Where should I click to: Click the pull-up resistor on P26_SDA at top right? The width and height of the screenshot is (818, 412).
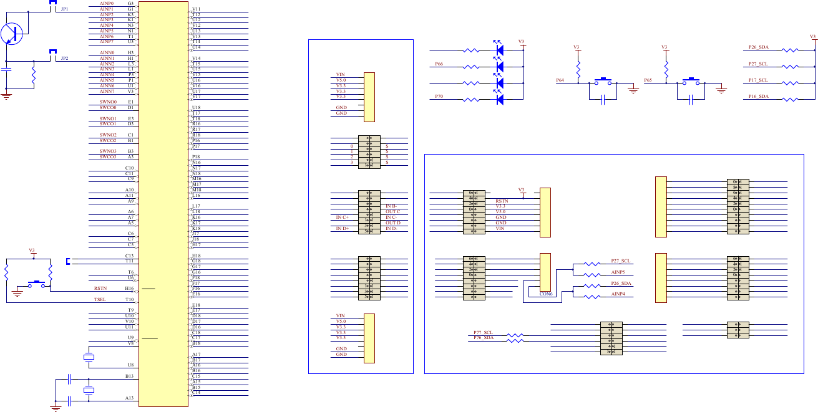pyautogui.click(x=791, y=50)
